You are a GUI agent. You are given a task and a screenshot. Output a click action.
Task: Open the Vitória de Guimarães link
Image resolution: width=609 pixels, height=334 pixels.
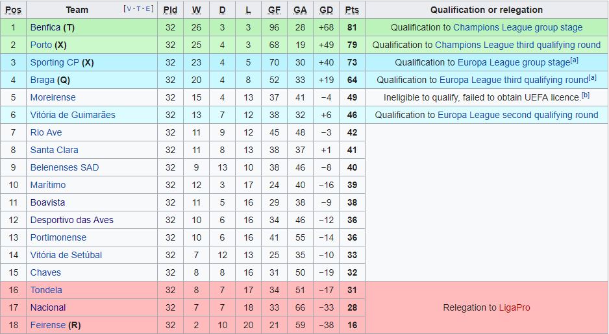[73, 115]
